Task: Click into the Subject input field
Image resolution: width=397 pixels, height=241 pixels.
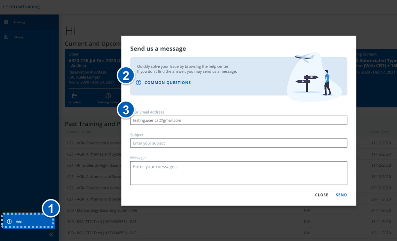Action: coord(239,143)
